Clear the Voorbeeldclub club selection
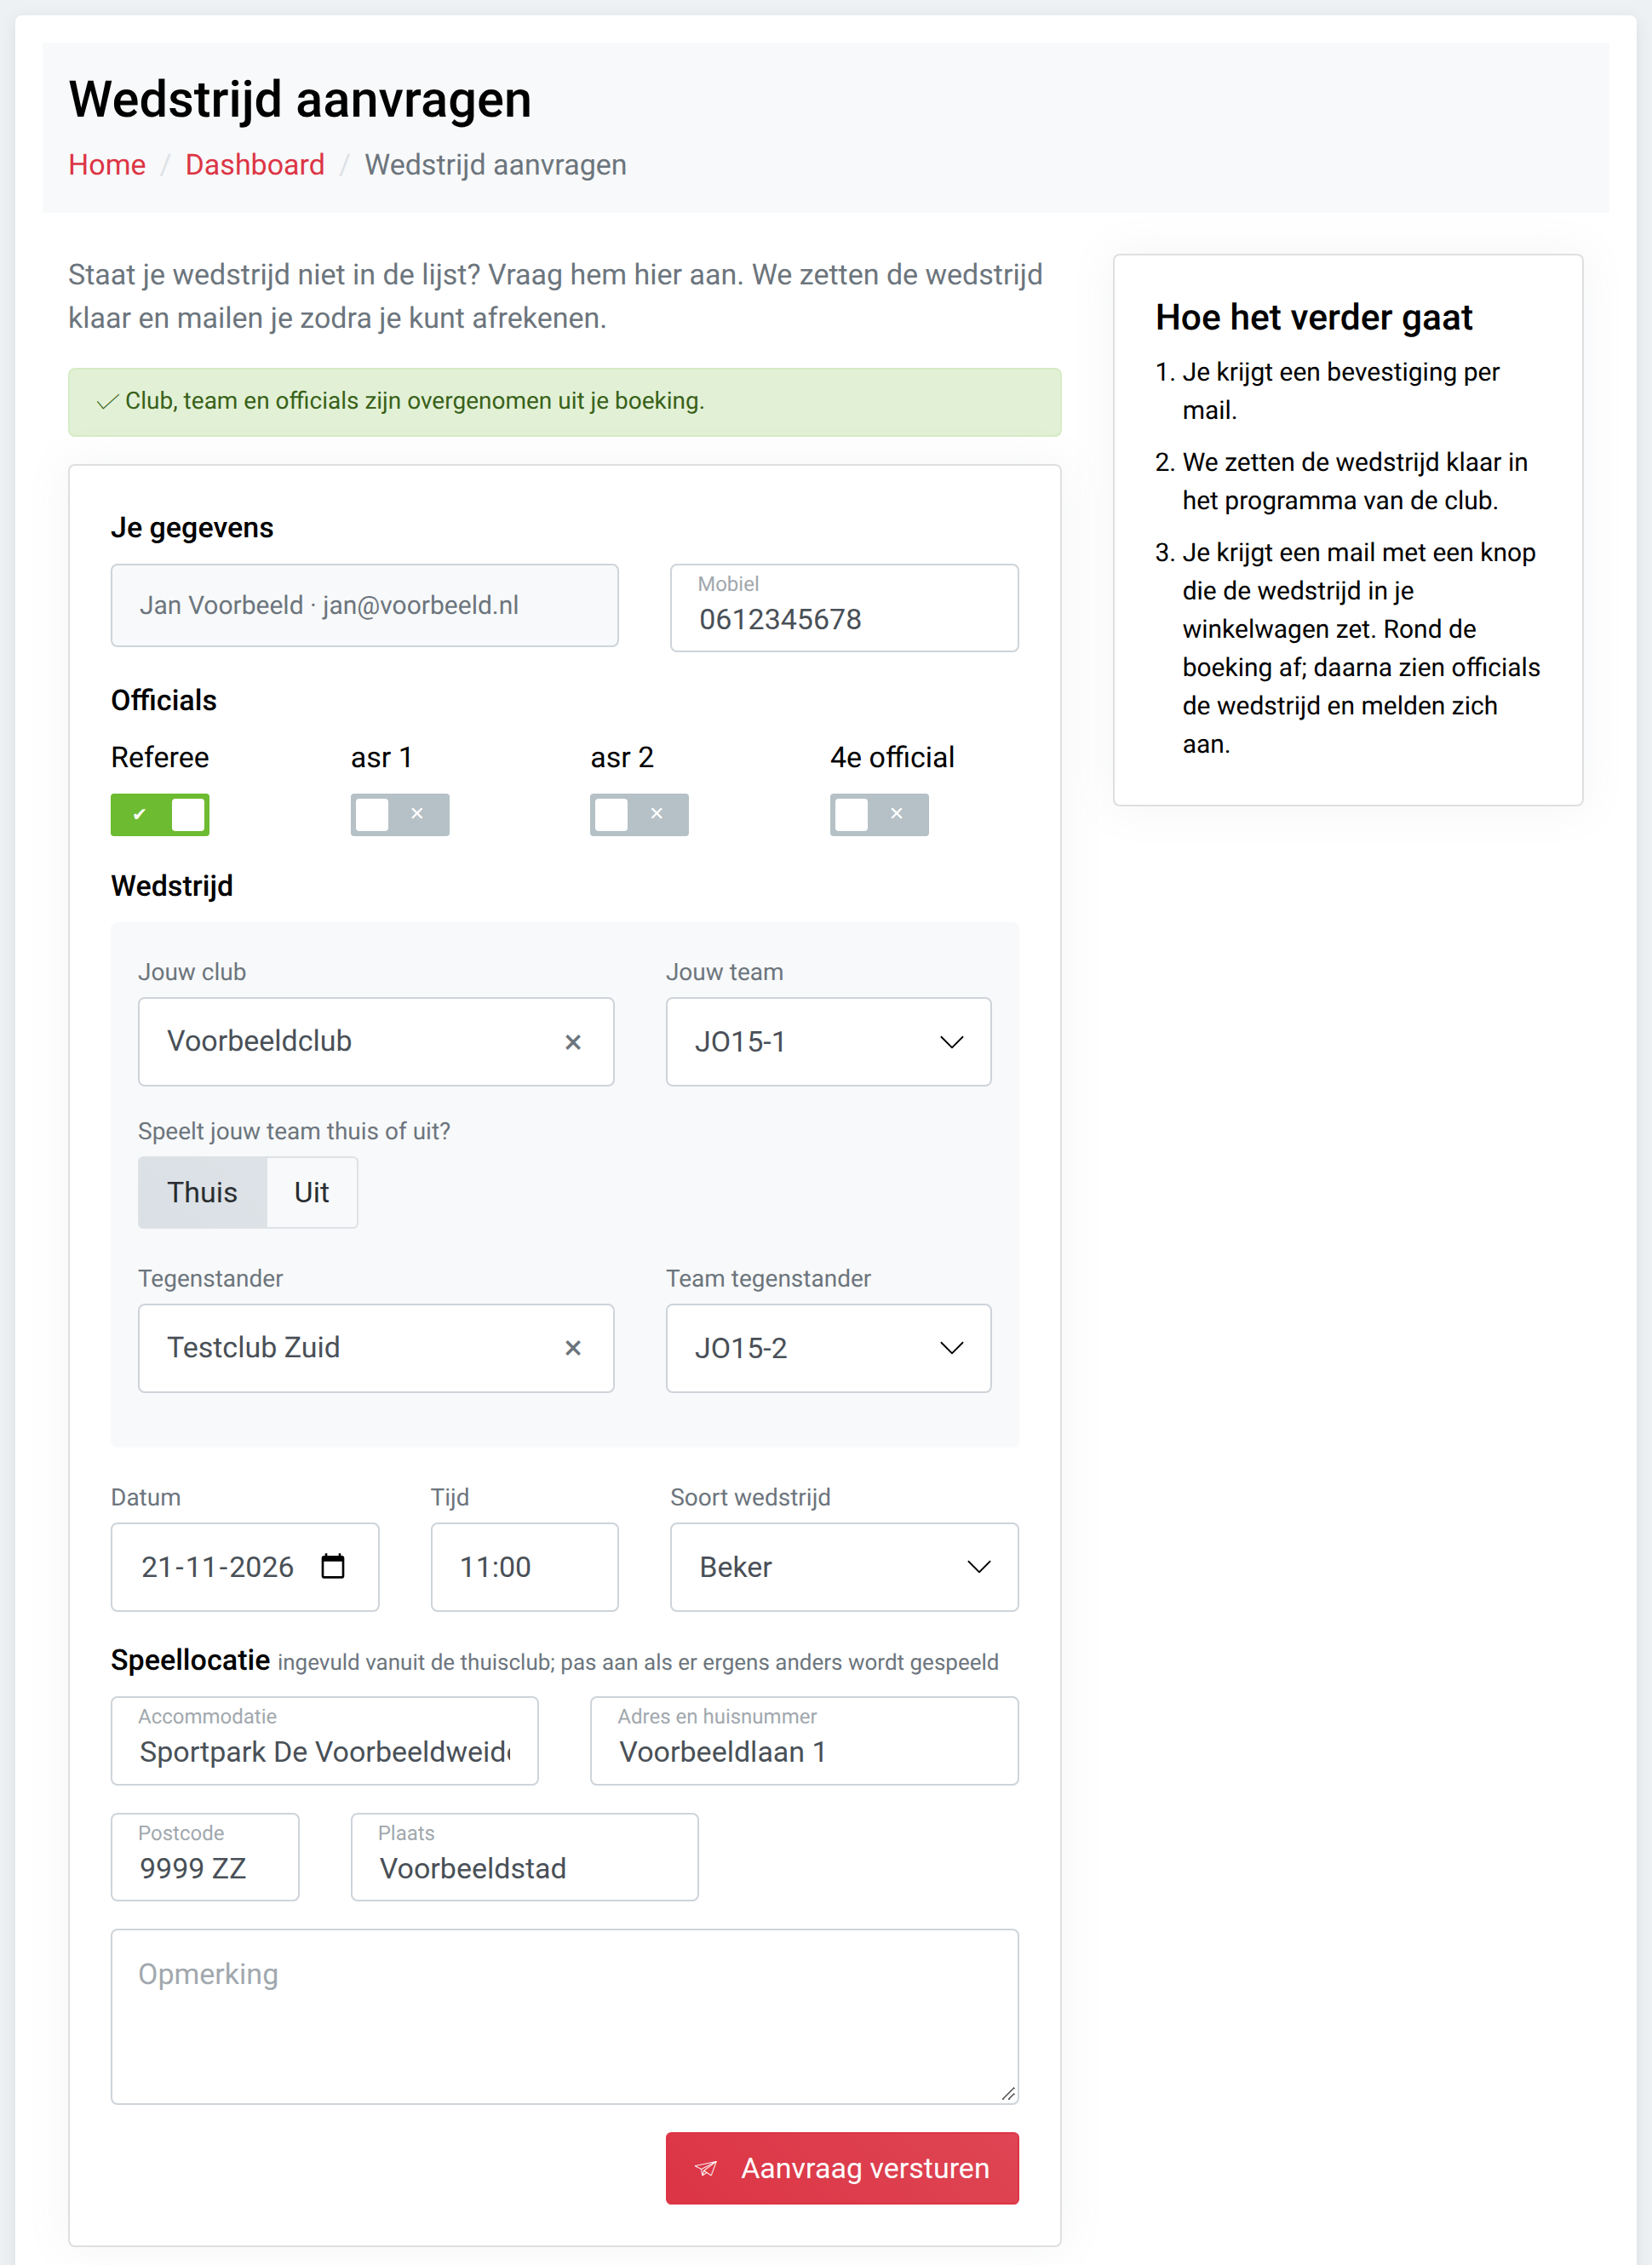Screen dimensions: 1652x2265 (573, 1042)
